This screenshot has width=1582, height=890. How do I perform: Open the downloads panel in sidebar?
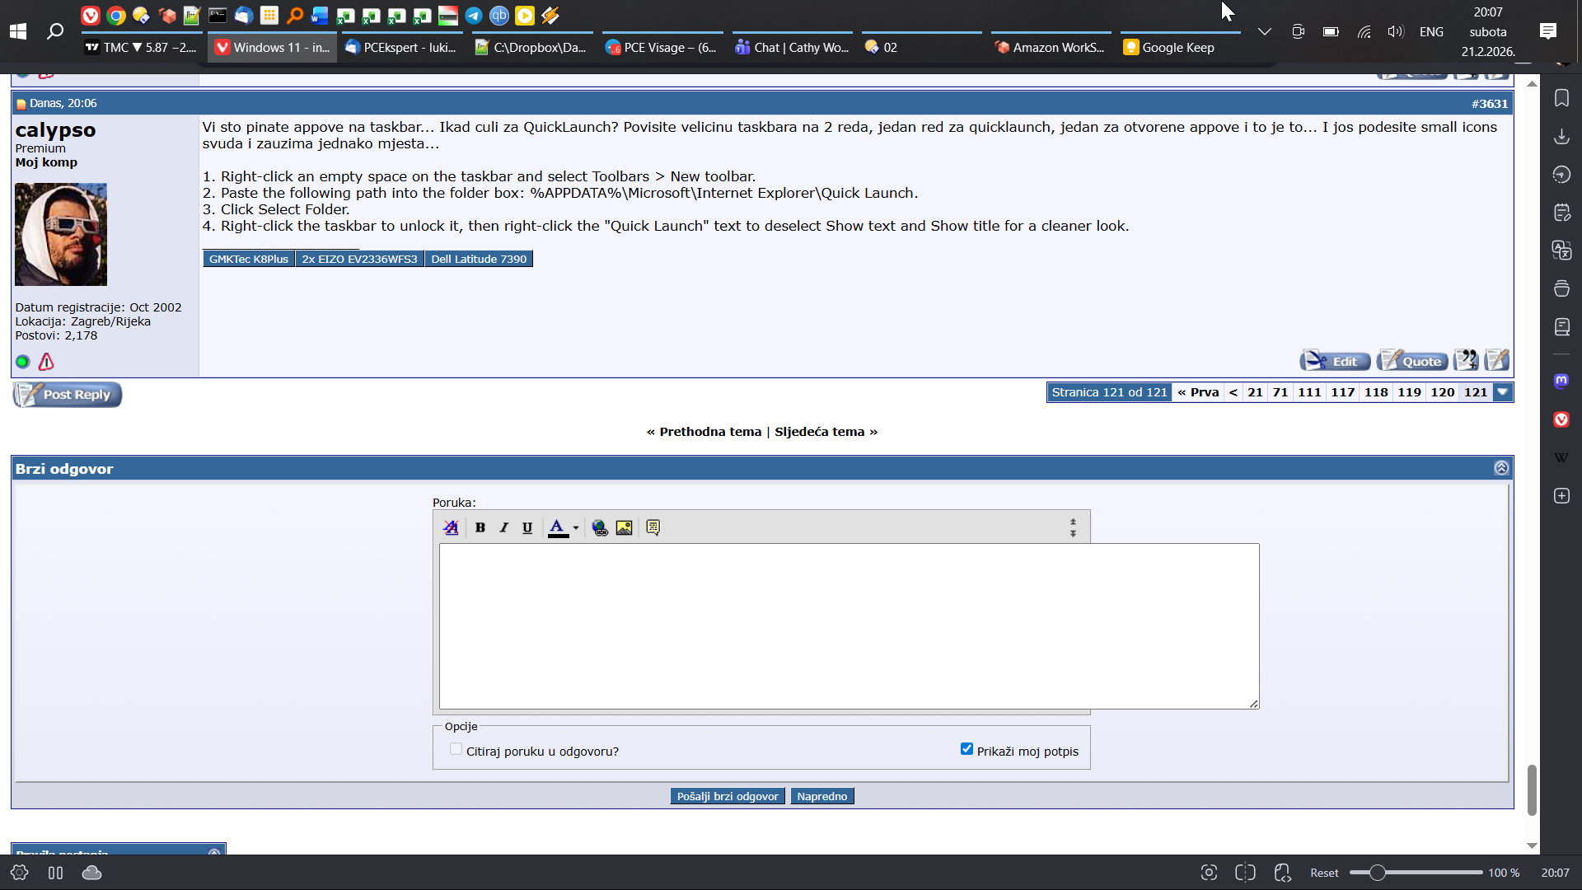1561,136
